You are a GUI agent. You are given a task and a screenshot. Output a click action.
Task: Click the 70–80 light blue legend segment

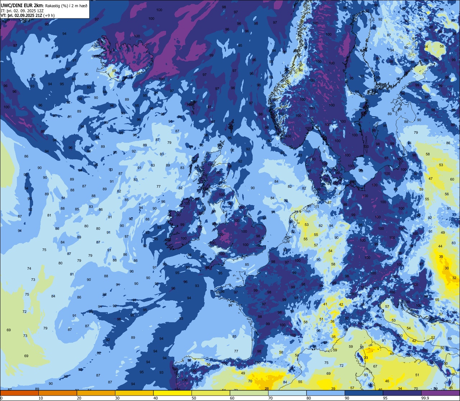(x=287, y=393)
